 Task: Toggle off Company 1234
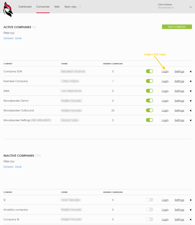(x=149, y=71)
